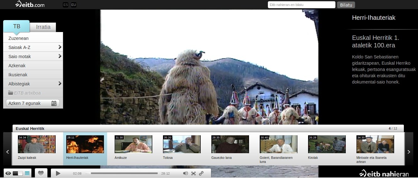Click the eye view mode icon
The height and width of the screenshot is (178, 418).
coord(8,173)
